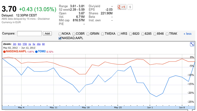
Task: Open the Disclaimer link
Action: pos(44,19)
